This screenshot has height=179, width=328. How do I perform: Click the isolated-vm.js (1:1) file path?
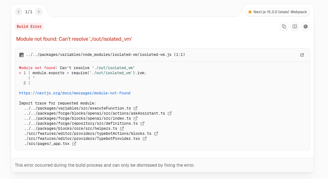[106, 55]
